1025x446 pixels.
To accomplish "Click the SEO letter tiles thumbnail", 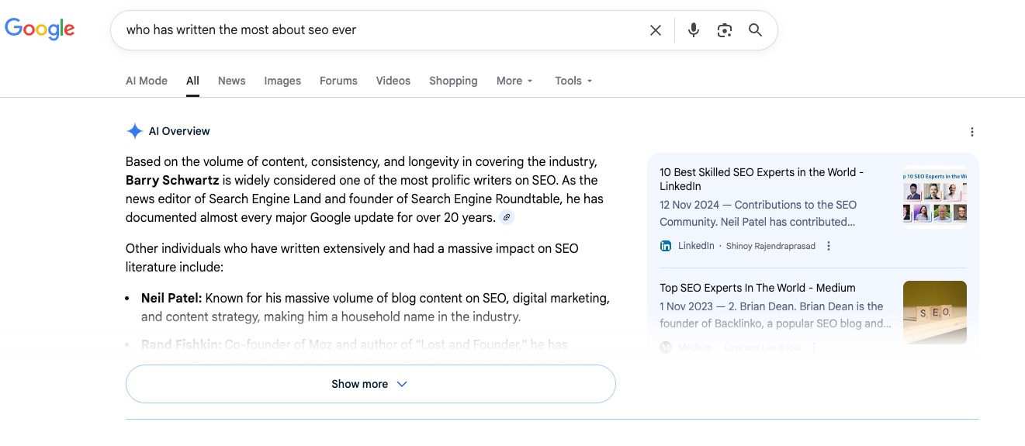I will coord(934,312).
